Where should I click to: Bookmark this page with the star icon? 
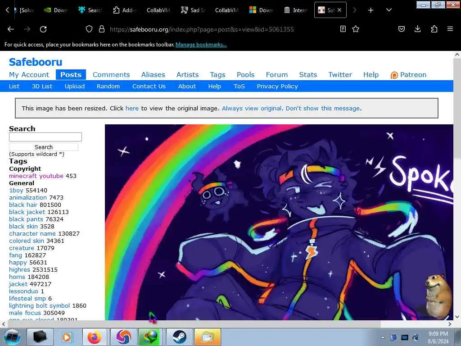(356, 29)
